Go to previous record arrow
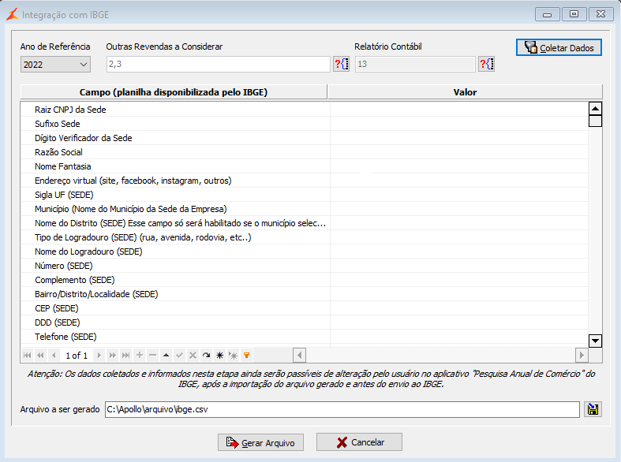The width and height of the screenshot is (621, 462). click(54, 356)
